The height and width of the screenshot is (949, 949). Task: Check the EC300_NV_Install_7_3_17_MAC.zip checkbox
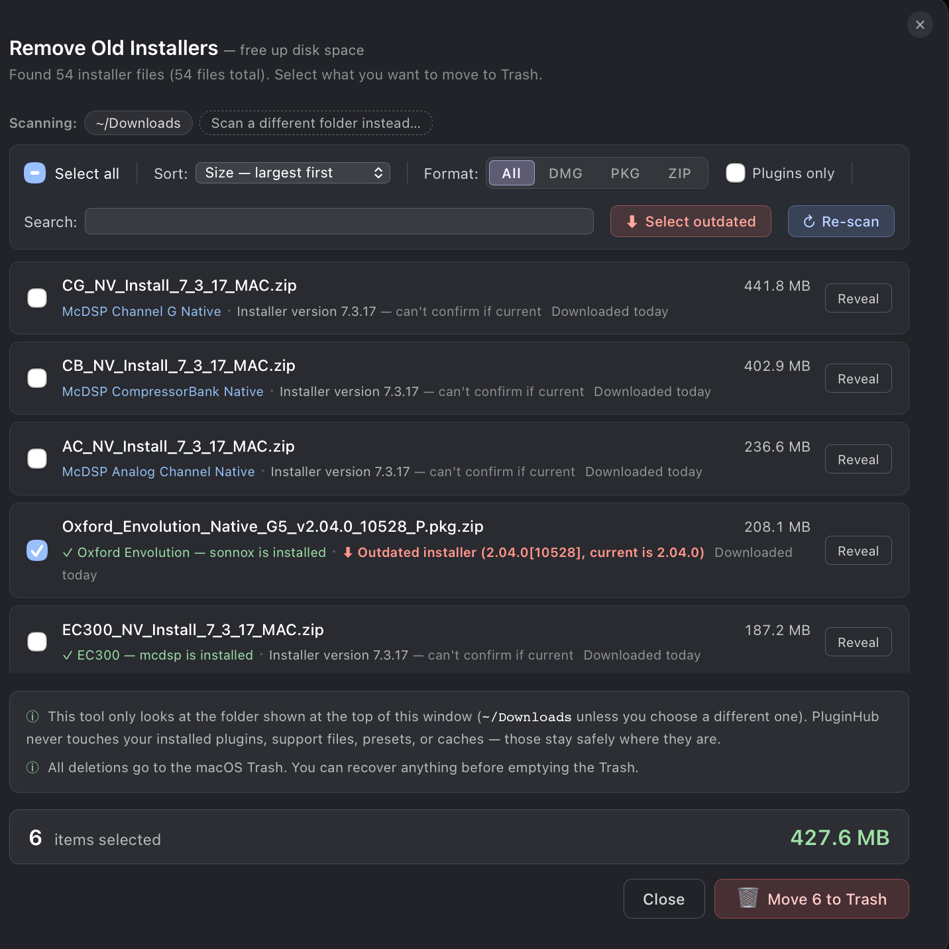[x=37, y=642]
